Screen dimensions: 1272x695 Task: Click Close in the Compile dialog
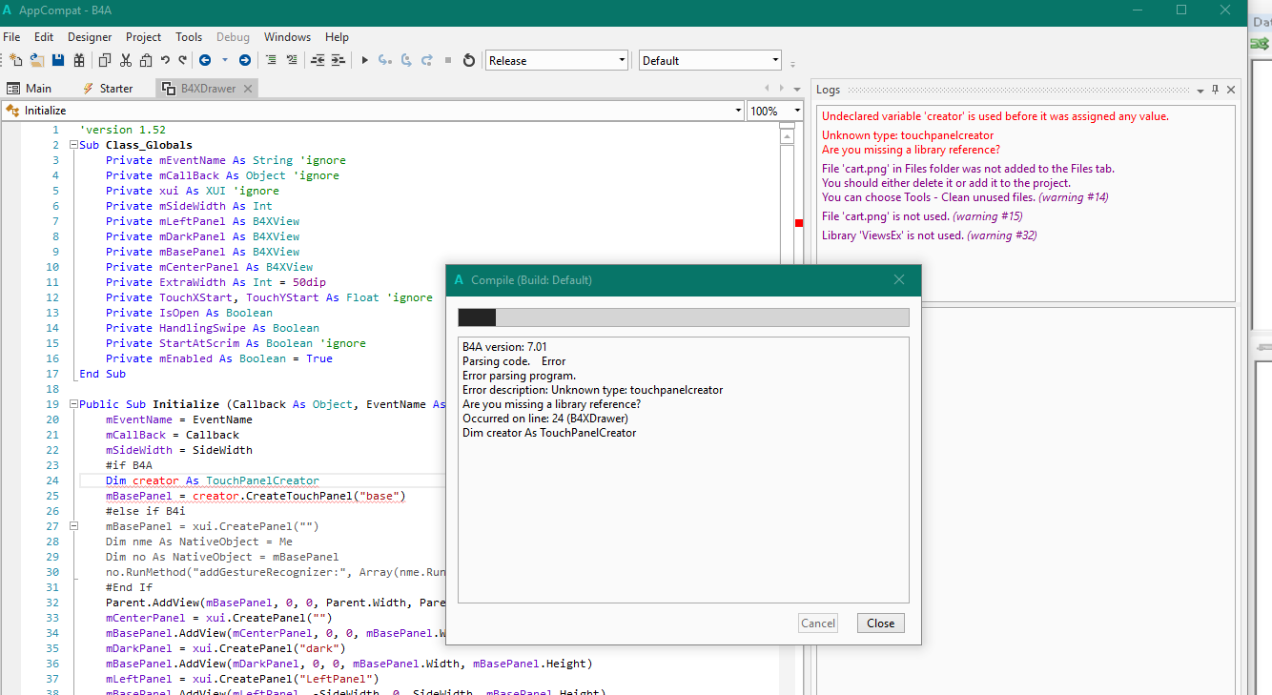click(x=880, y=623)
